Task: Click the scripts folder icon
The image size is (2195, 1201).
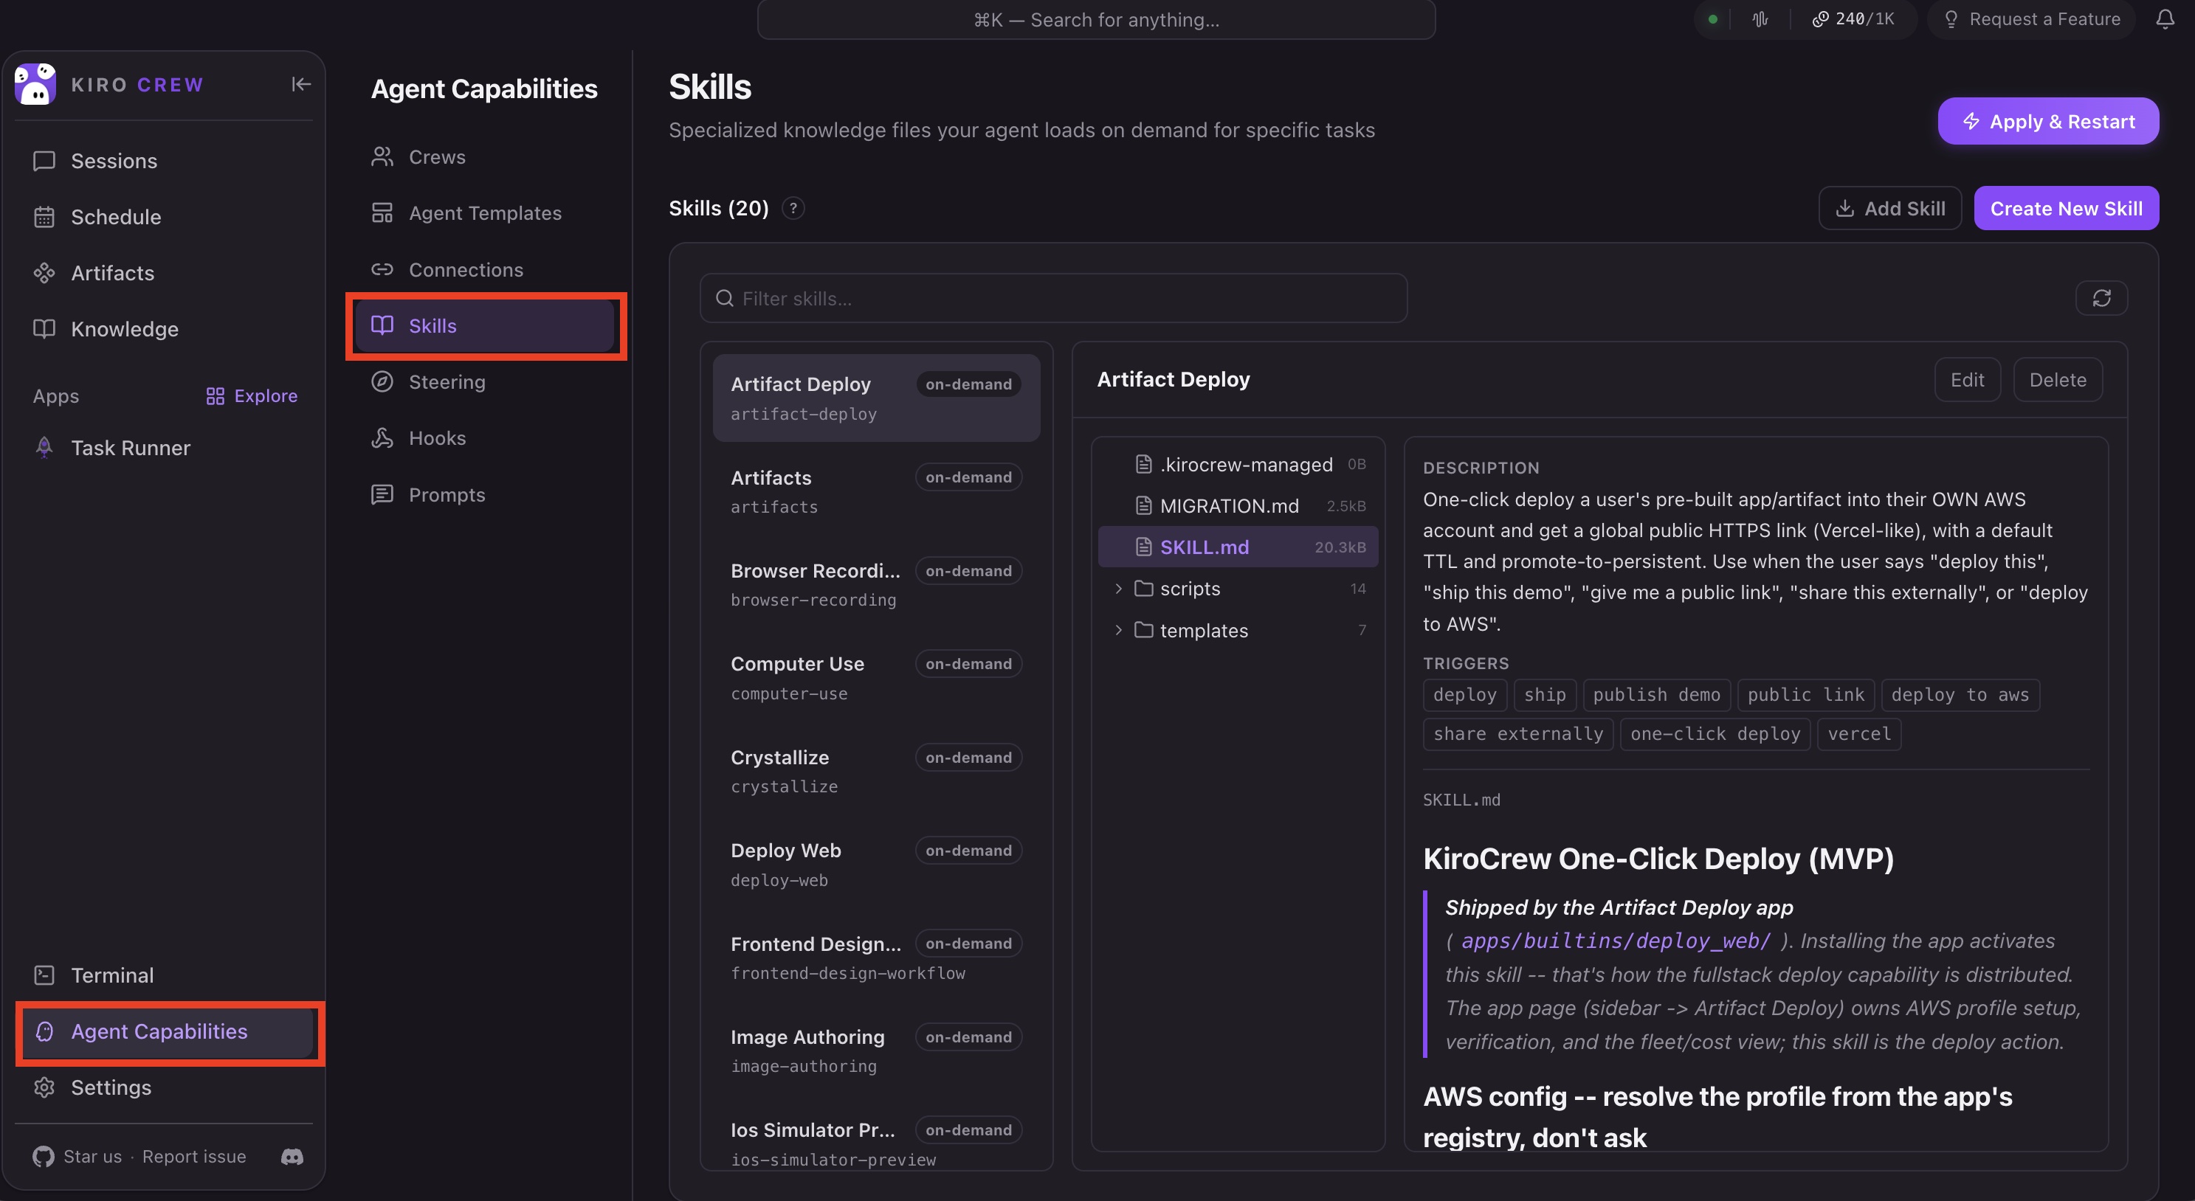Action: click(x=1143, y=589)
